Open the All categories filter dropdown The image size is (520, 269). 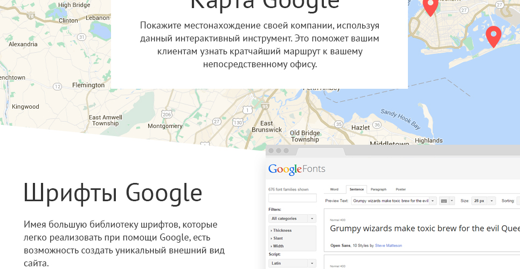click(x=292, y=218)
